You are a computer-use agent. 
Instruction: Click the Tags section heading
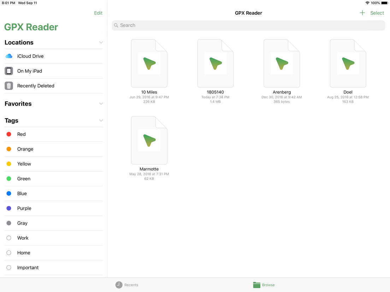(11, 121)
